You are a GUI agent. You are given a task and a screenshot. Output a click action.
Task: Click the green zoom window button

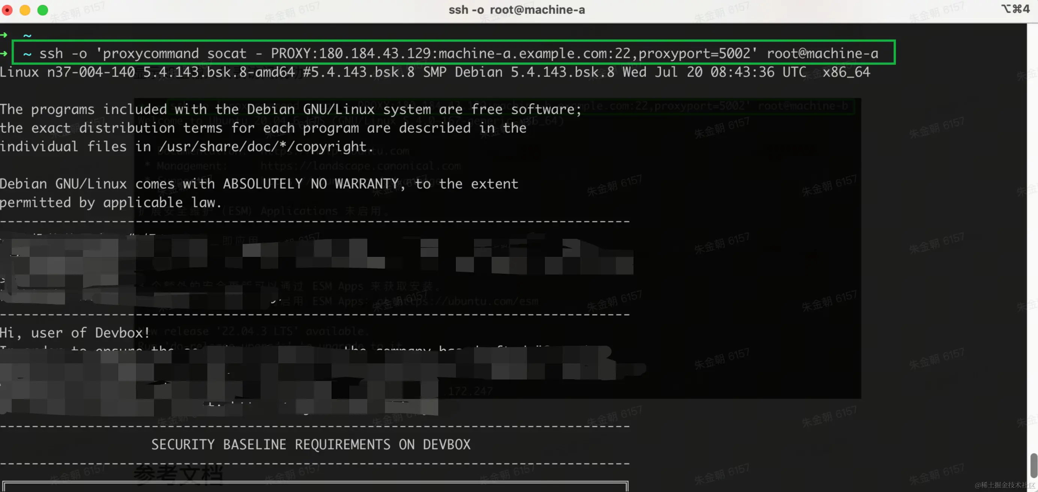[43, 10]
